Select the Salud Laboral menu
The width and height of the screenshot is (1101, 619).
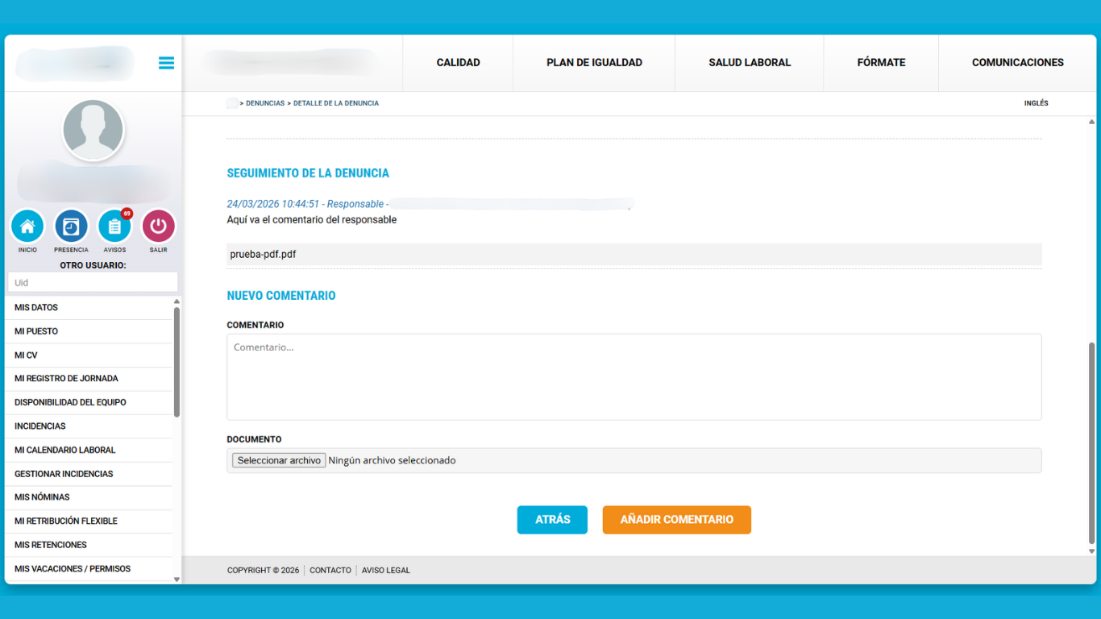point(750,63)
